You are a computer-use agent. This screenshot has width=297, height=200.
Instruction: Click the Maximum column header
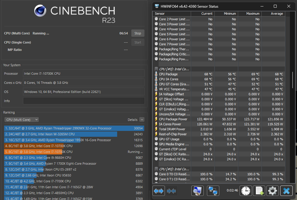click(x=250, y=14)
